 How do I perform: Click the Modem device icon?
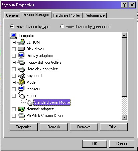(21, 82)
